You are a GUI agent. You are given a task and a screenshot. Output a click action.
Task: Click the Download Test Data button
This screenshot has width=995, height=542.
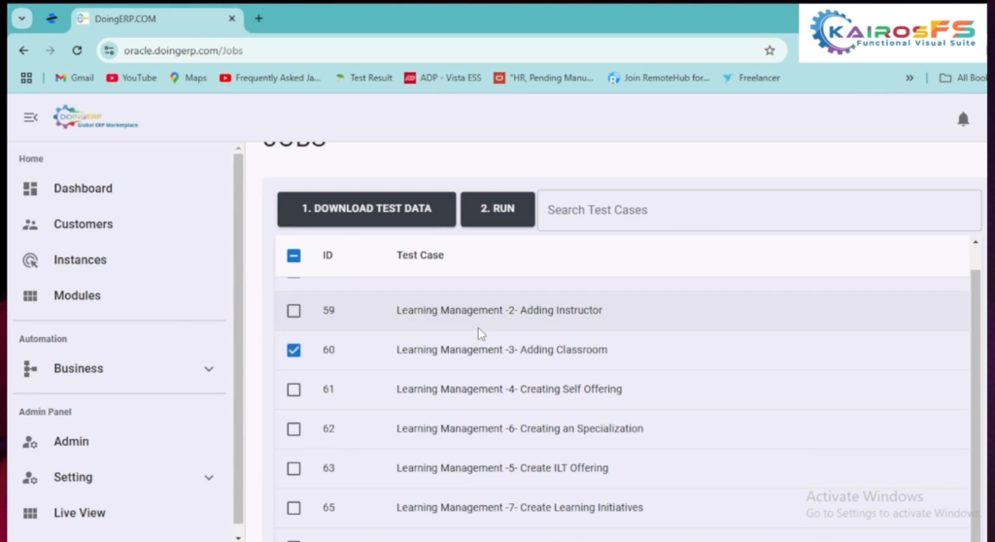click(366, 209)
